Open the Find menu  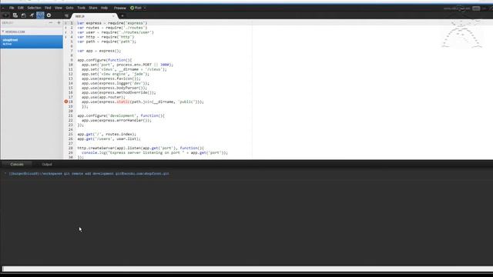48,8
